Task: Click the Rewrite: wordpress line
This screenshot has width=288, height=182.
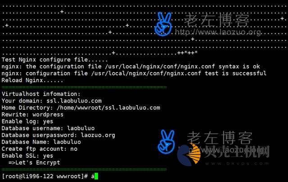Action: 32,115
